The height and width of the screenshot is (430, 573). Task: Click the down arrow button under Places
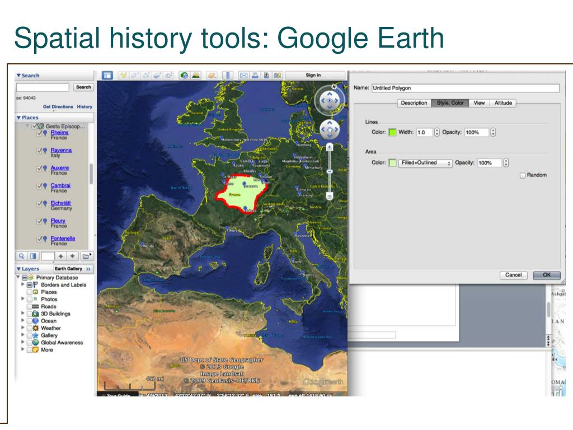[72, 256]
